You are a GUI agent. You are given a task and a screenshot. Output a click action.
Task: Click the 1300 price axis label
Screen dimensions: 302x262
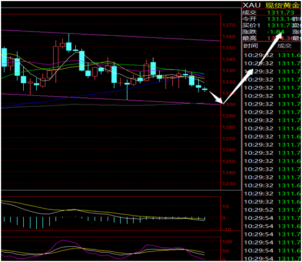point(229,104)
